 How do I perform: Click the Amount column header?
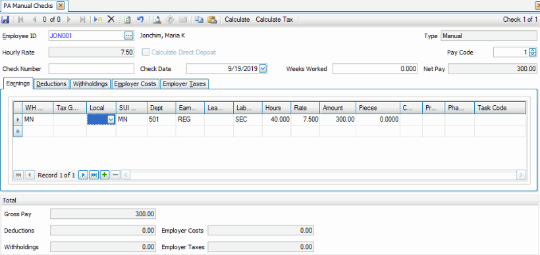pos(338,108)
